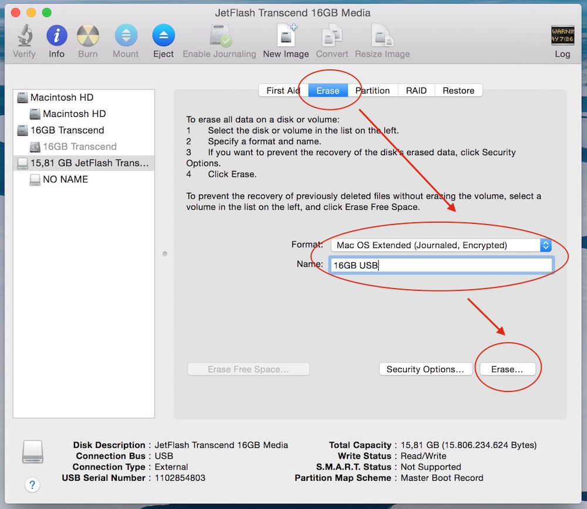Click the Read/Write status text

coord(423,456)
